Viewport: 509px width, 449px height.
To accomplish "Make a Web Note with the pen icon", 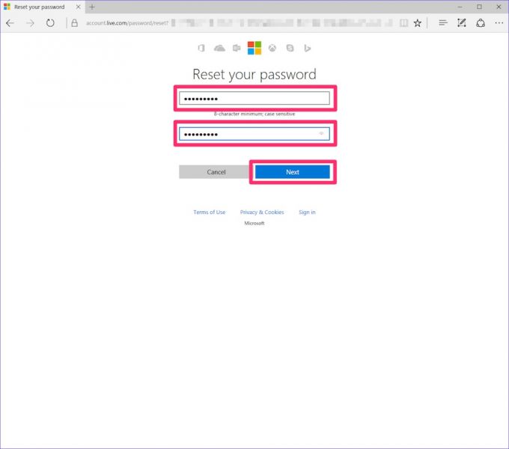I will coord(462,22).
